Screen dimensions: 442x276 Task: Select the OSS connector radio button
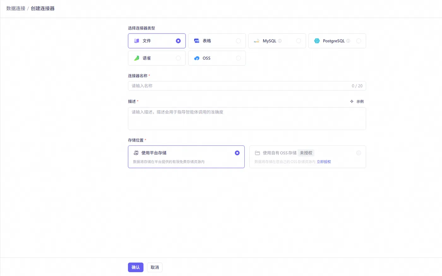pyautogui.click(x=238, y=58)
